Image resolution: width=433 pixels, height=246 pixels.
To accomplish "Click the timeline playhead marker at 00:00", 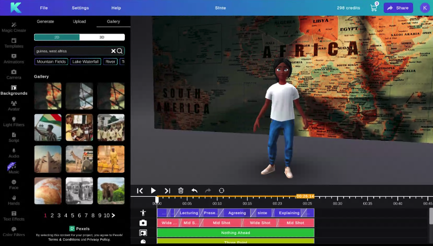I will pos(157,199).
